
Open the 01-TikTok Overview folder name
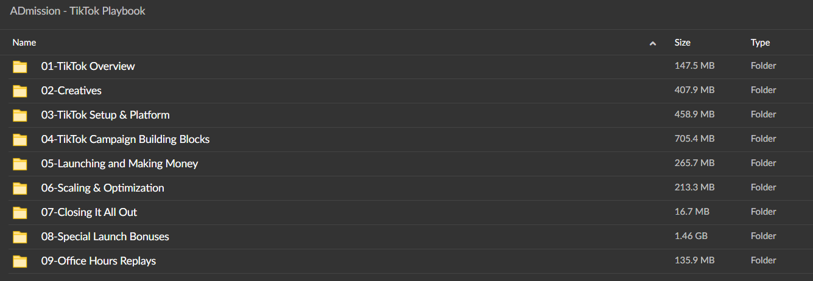click(88, 66)
